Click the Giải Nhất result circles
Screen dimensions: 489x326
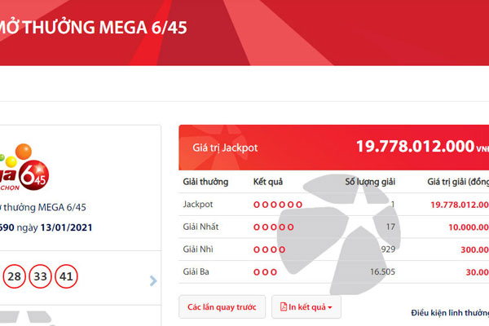coord(273,227)
